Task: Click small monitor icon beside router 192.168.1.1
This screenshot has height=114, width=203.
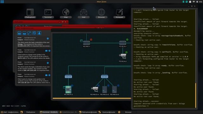Action: (x=81, y=41)
